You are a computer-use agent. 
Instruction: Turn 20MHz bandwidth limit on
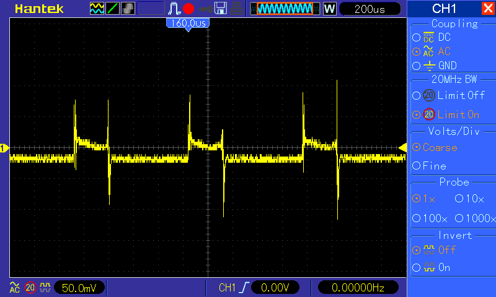(446, 114)
